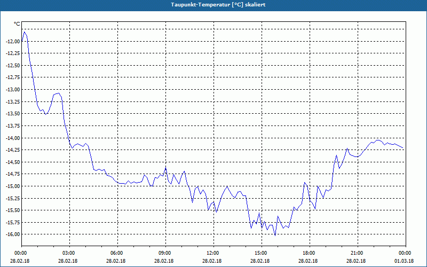Screen dimensions: 427x267
Task: Pick the 18:00 time label
Action: click(x=310, y=253)
